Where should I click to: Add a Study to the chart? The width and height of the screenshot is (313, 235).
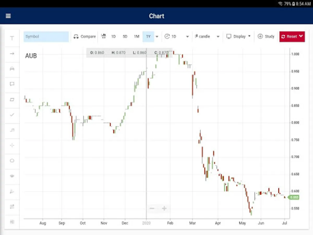(266, 37)
